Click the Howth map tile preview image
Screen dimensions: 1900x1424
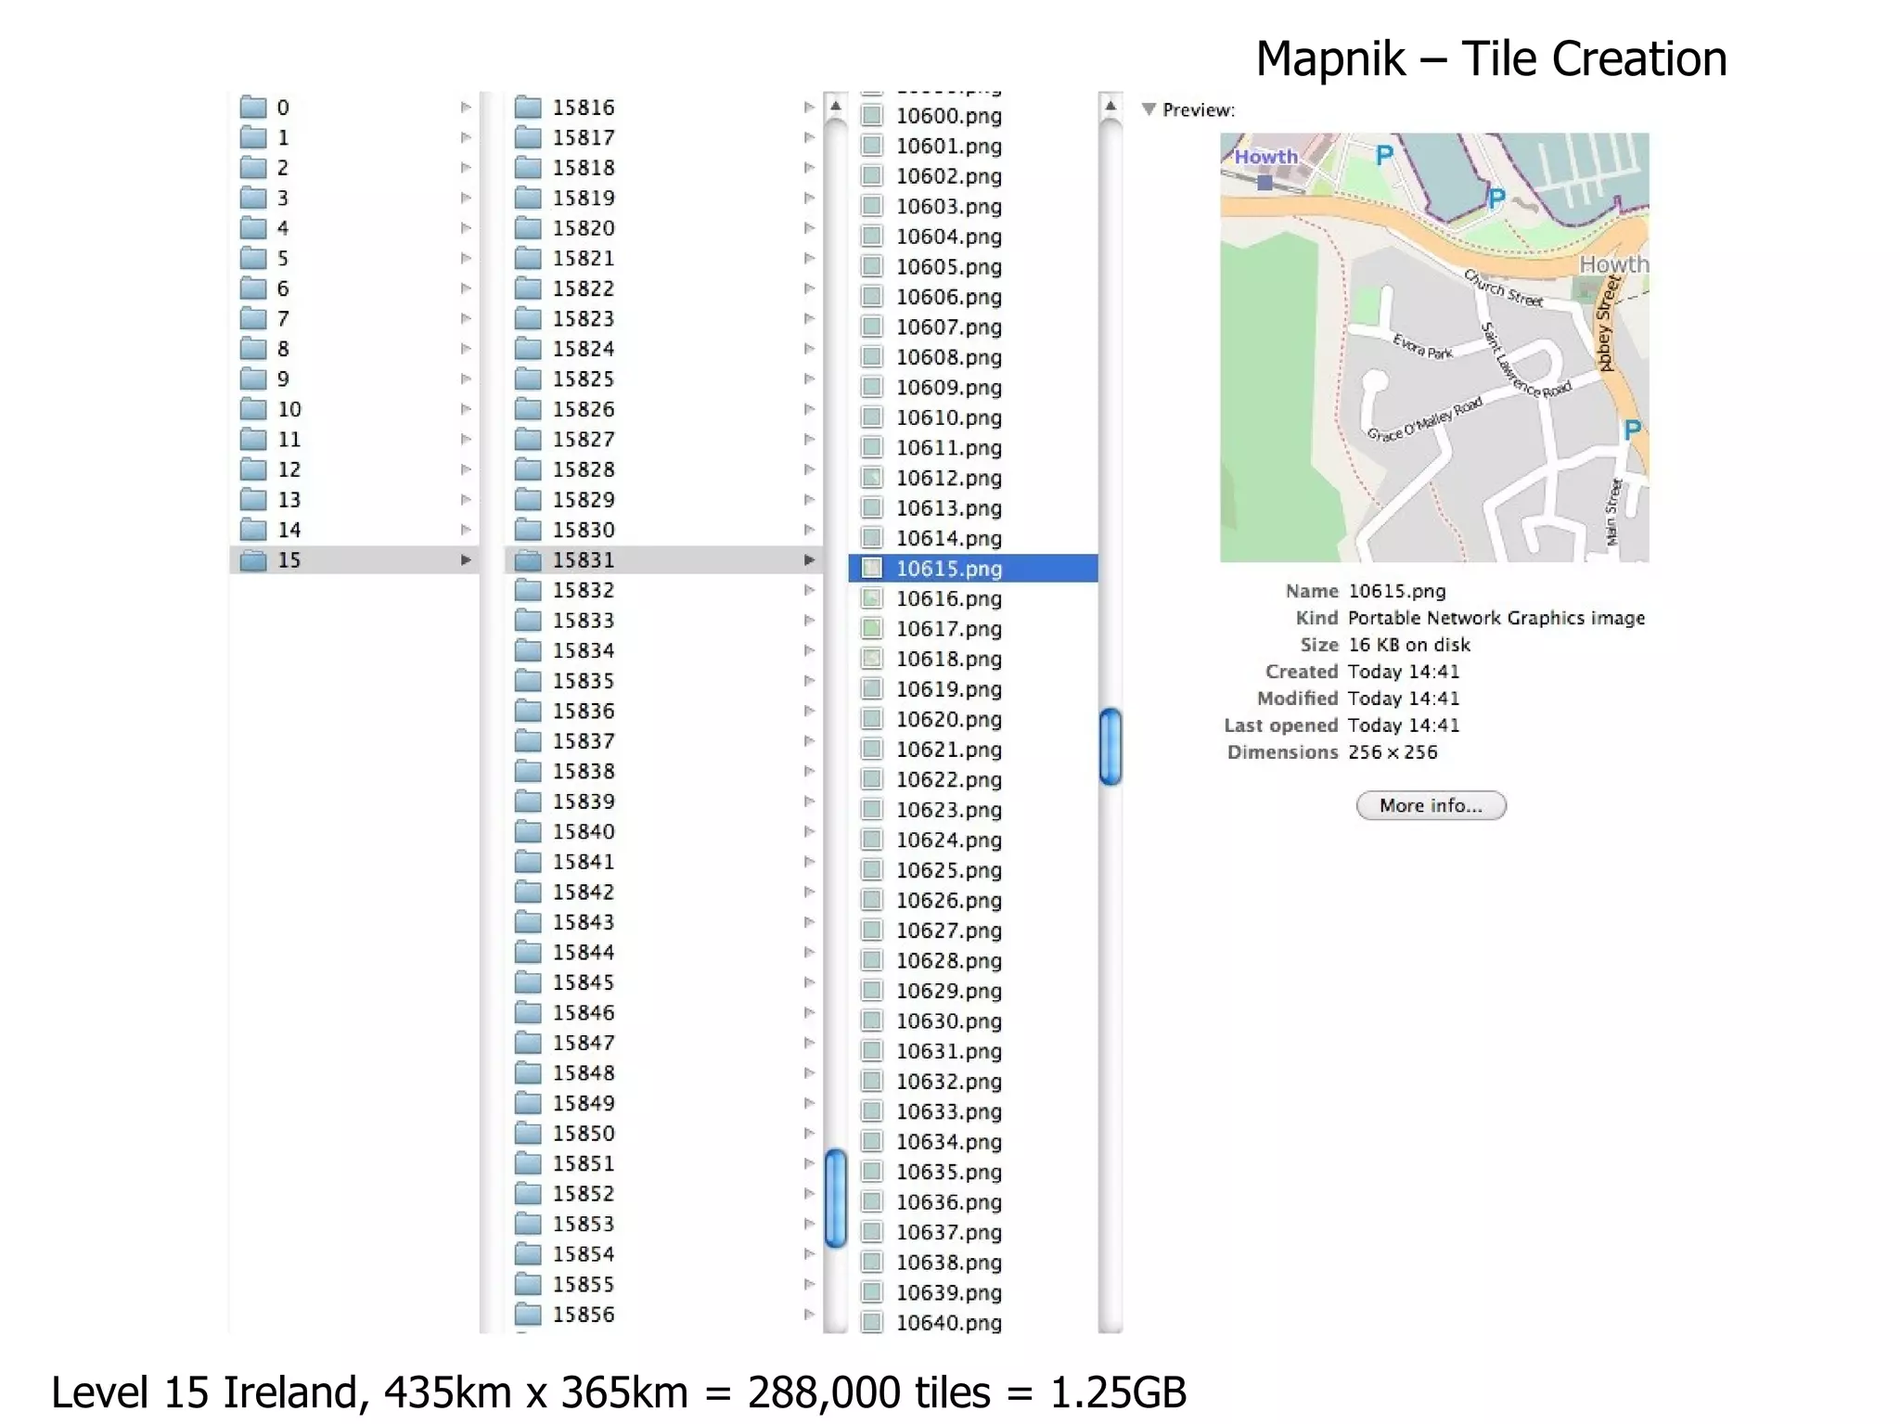pyautogui.click(x=1434, y=347)
